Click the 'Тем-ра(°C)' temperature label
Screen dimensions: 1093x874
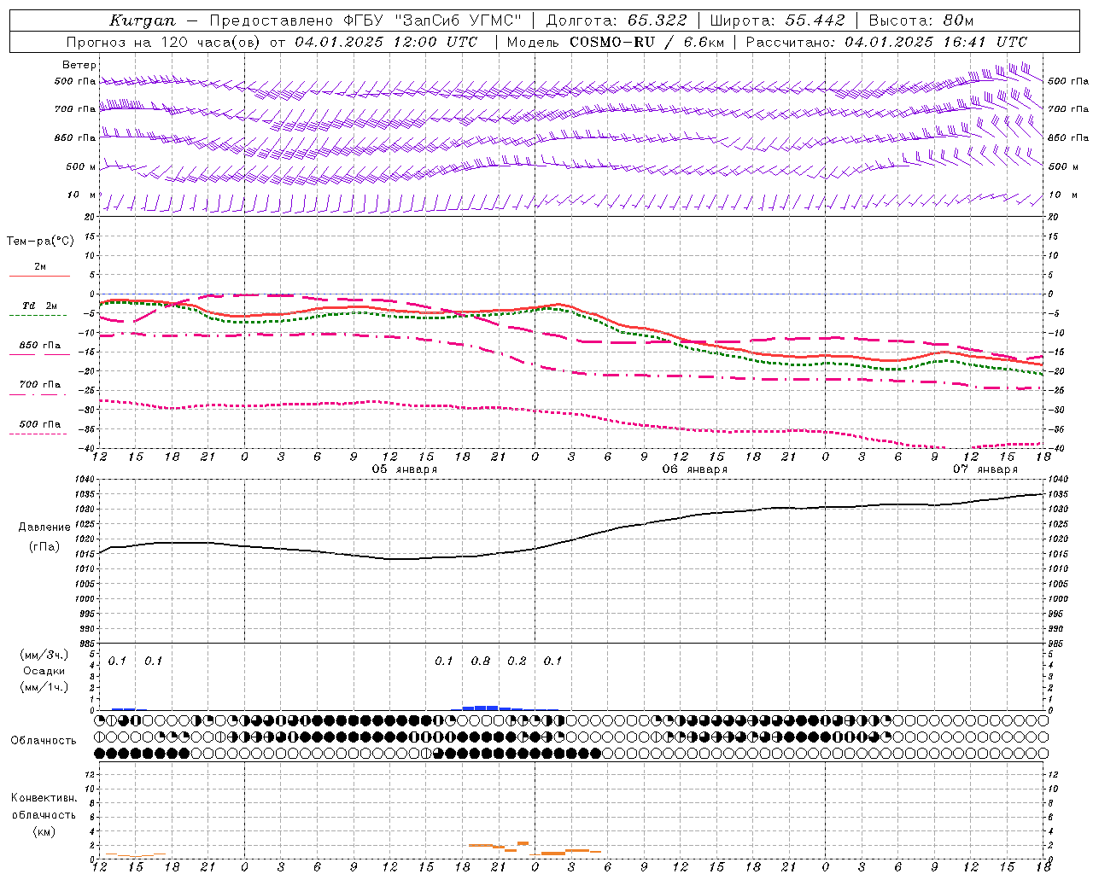point(40,242)
